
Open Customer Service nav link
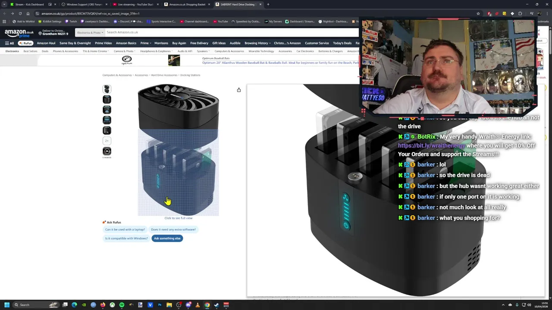[x=317, y=43]
